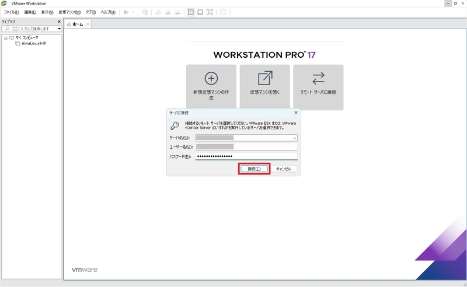Click the key icon in the dialog
Image resolution: width=467 pixels, height=287 pixels.
[x=175, y=125]
